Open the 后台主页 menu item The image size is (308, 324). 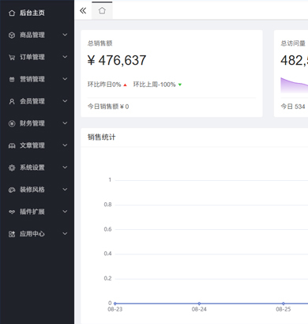click(x=32, y=13)
